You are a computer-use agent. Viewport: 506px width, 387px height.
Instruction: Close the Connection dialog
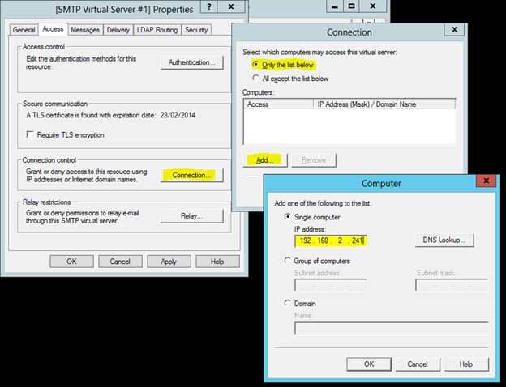click(x=454, y=30)
